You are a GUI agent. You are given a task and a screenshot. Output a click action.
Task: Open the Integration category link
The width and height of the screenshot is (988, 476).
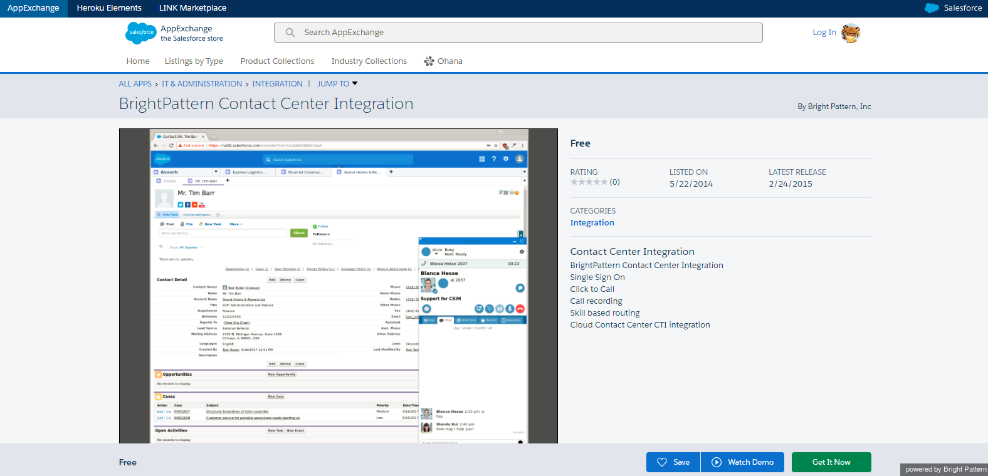(592, 223)
